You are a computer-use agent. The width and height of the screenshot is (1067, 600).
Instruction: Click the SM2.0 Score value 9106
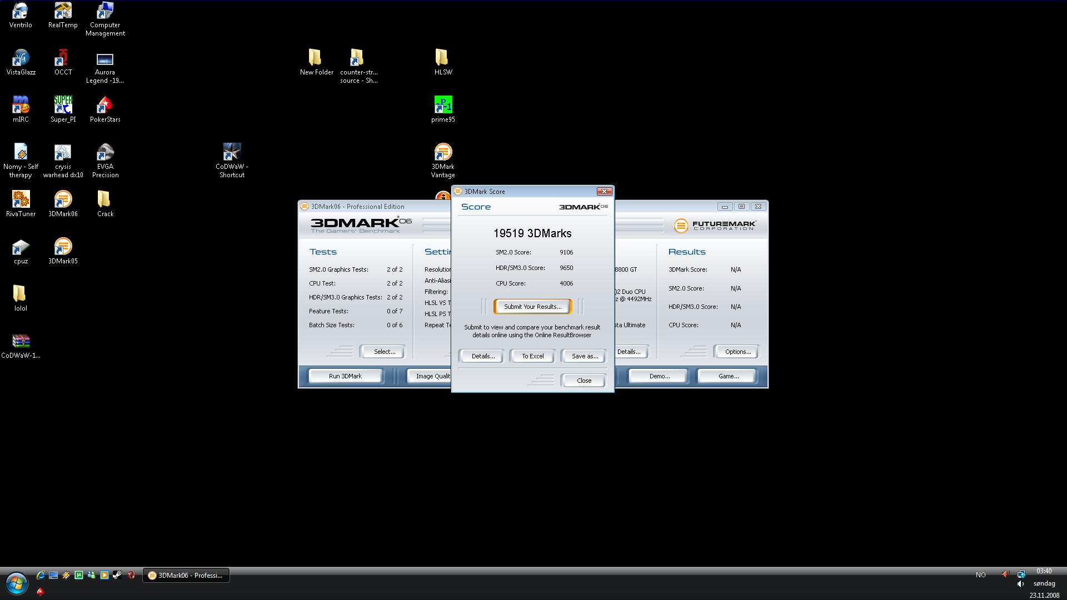(566, 252)
